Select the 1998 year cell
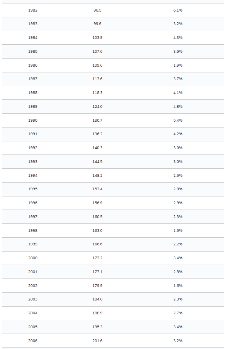 pyautogui.click(x=32, y=231)
